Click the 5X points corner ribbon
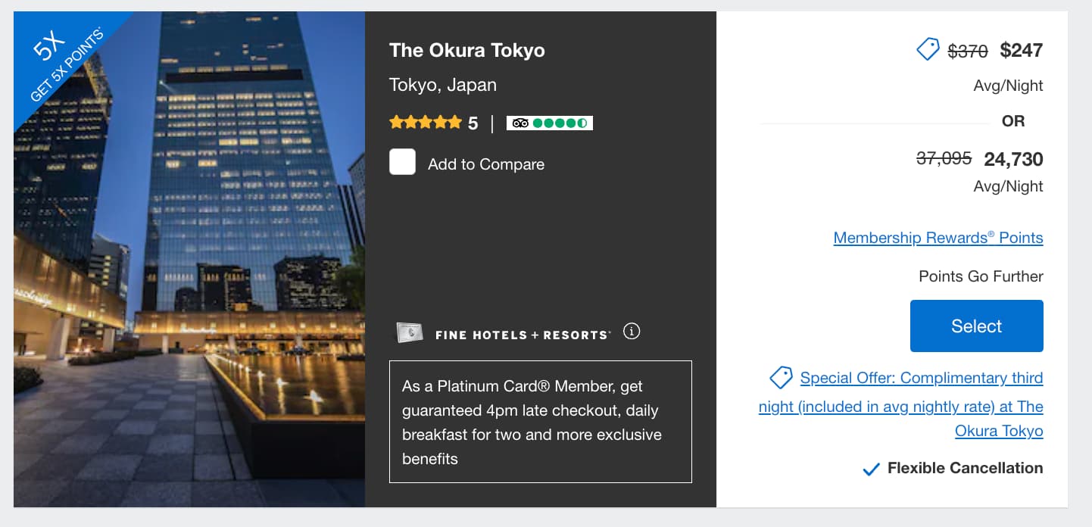The image size is (1092, 527). pos(57,57)
